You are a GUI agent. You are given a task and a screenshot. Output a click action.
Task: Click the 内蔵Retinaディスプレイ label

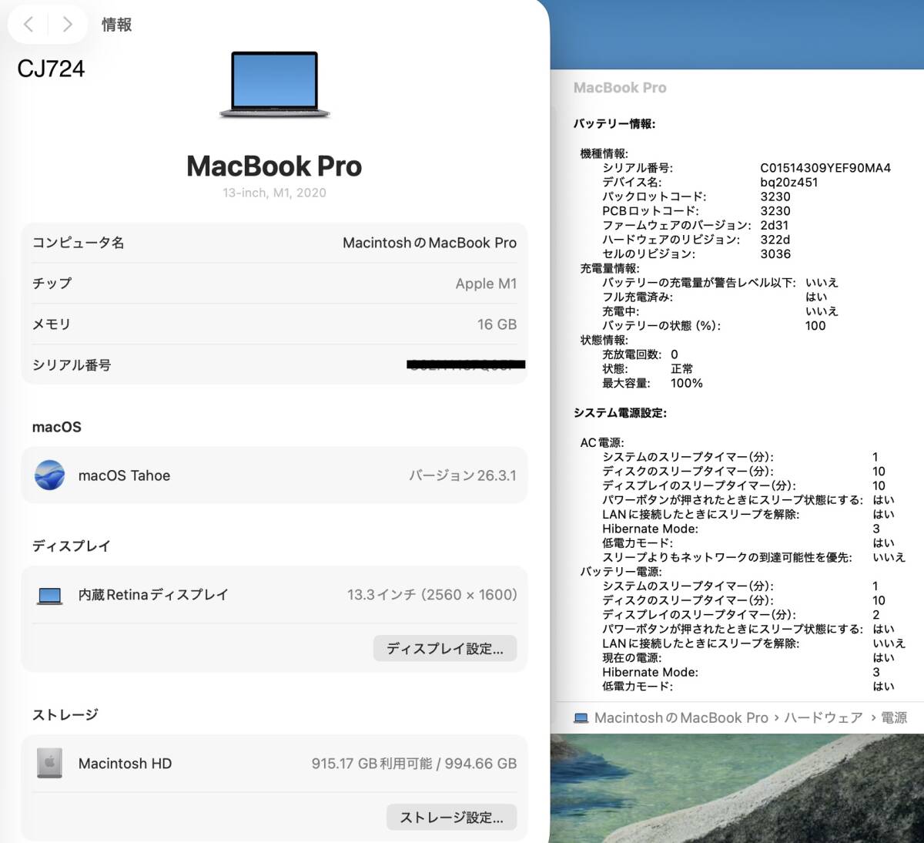point(153,595)
